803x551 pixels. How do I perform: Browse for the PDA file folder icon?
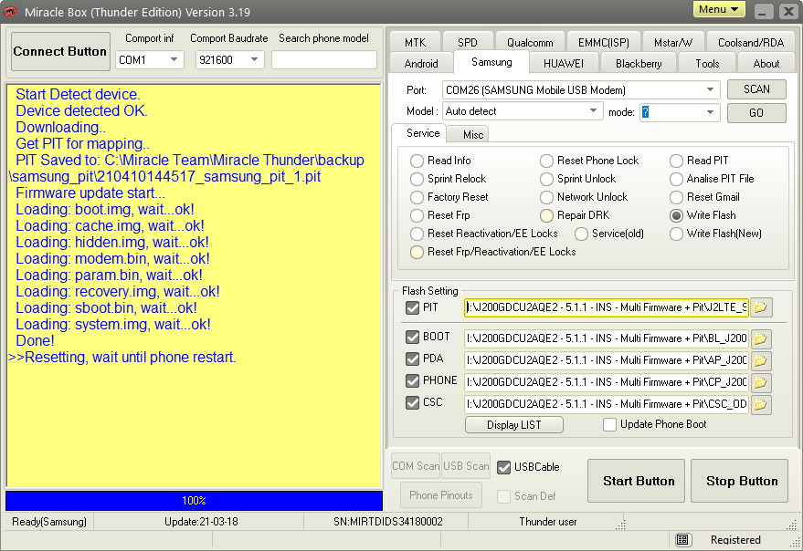(761, 360)
